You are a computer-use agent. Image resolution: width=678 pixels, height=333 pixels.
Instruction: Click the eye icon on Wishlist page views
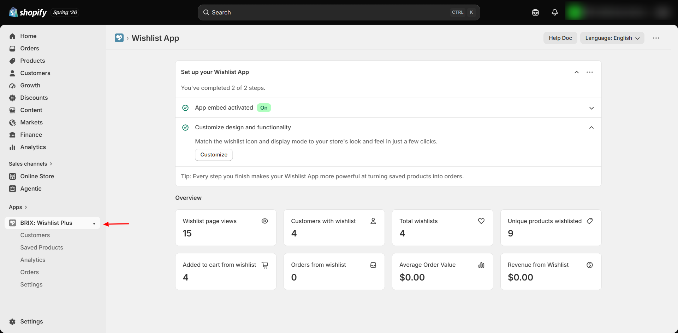click(x=265, y=221)
